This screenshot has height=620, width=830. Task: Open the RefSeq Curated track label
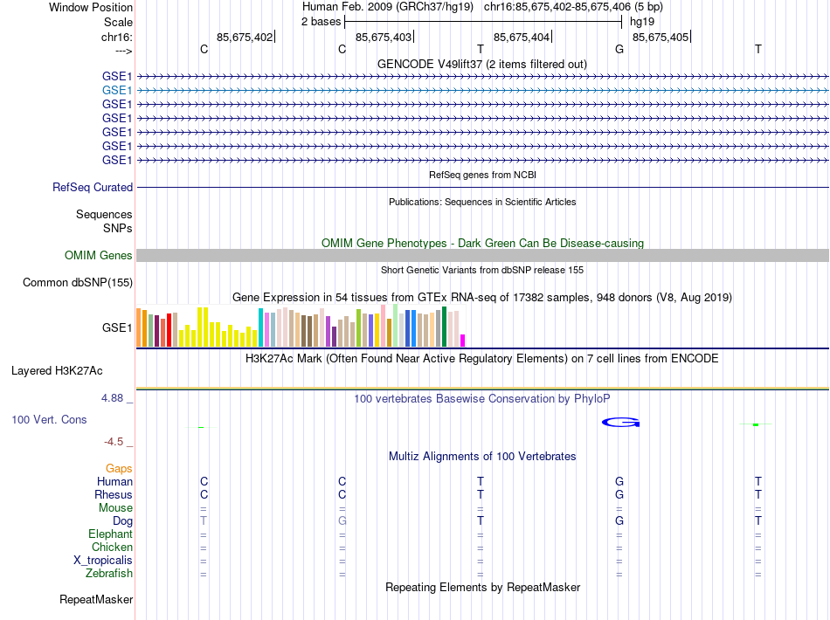click(93, 187)
